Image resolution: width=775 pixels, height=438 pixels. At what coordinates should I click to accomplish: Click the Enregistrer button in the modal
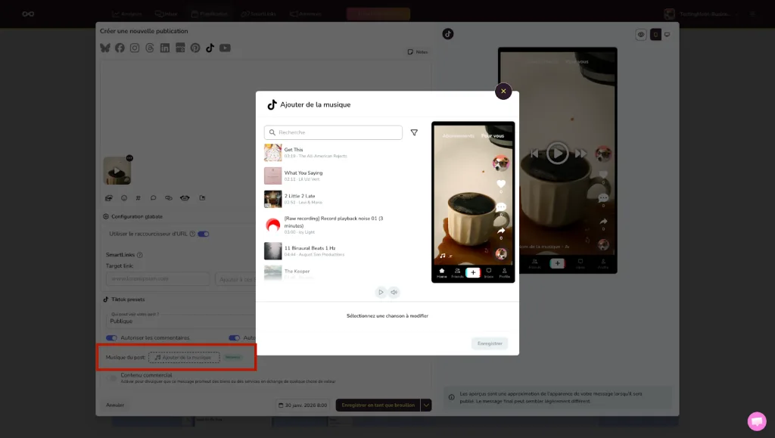tap(489, 343)
